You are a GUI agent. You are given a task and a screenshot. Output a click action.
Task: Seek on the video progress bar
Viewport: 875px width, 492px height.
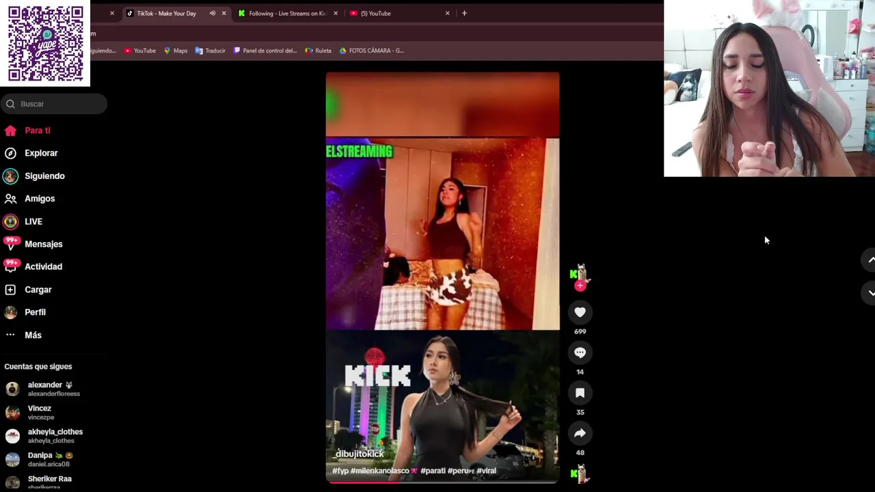click(442, 482)
